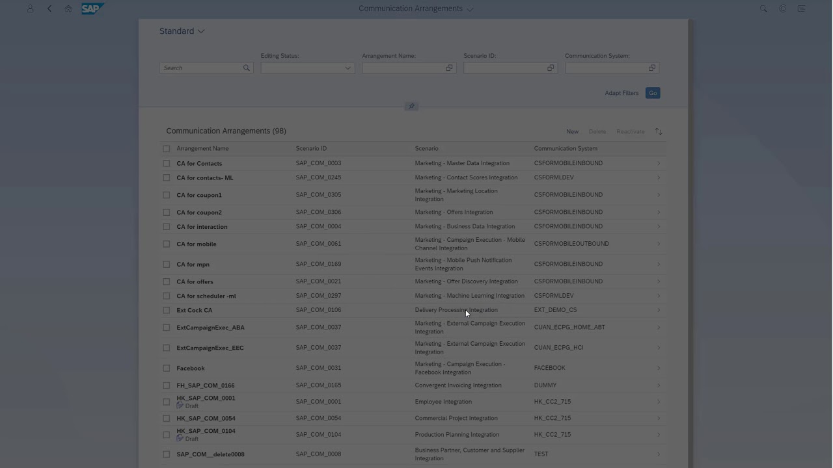Sort by Communication System column header
This screenshot has width=833, height=468.
pyautogui.click(x=566, y=148)
